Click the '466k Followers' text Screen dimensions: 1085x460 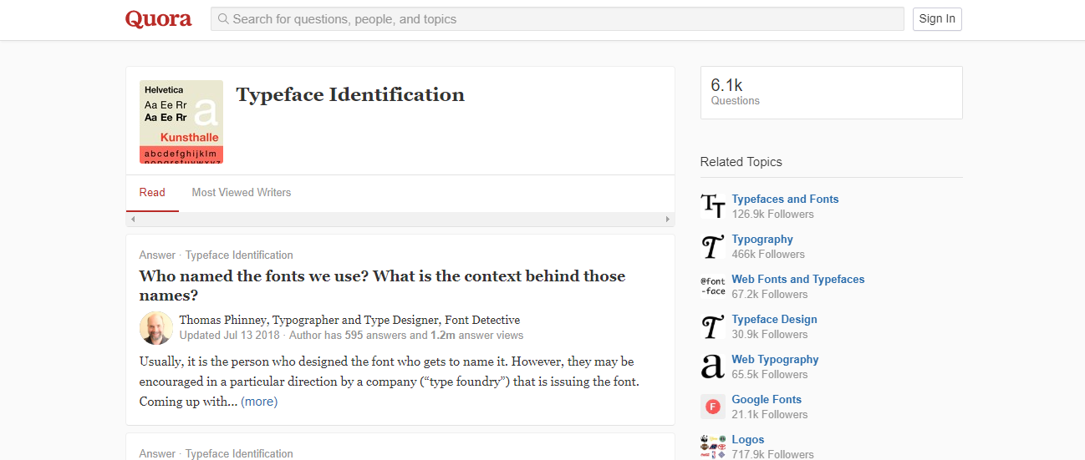768,254
